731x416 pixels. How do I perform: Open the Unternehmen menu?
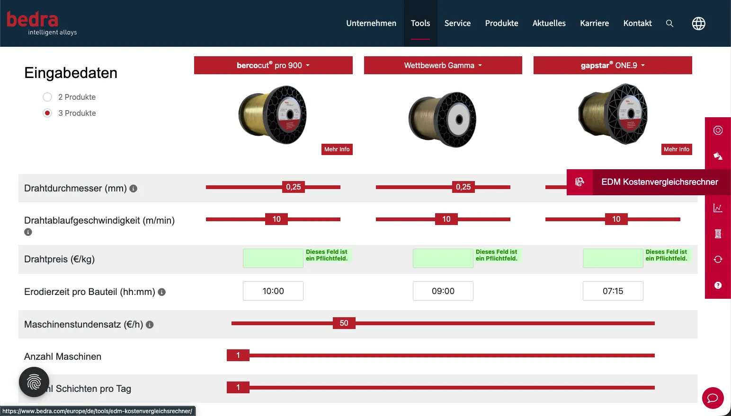pyautogui.click(x=371, y=23)
